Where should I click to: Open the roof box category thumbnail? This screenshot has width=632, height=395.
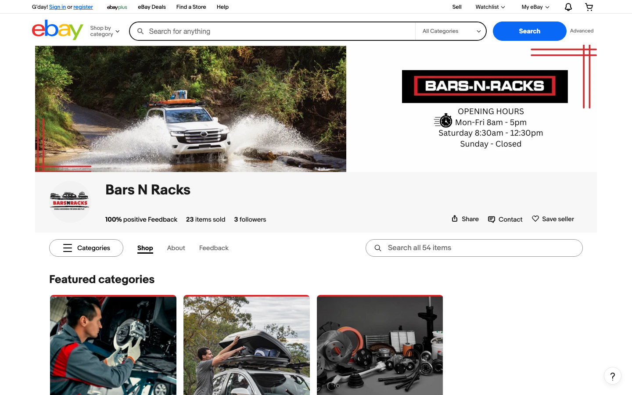(247, 345)
